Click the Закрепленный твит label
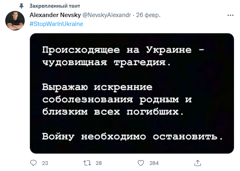 (55, 6)
